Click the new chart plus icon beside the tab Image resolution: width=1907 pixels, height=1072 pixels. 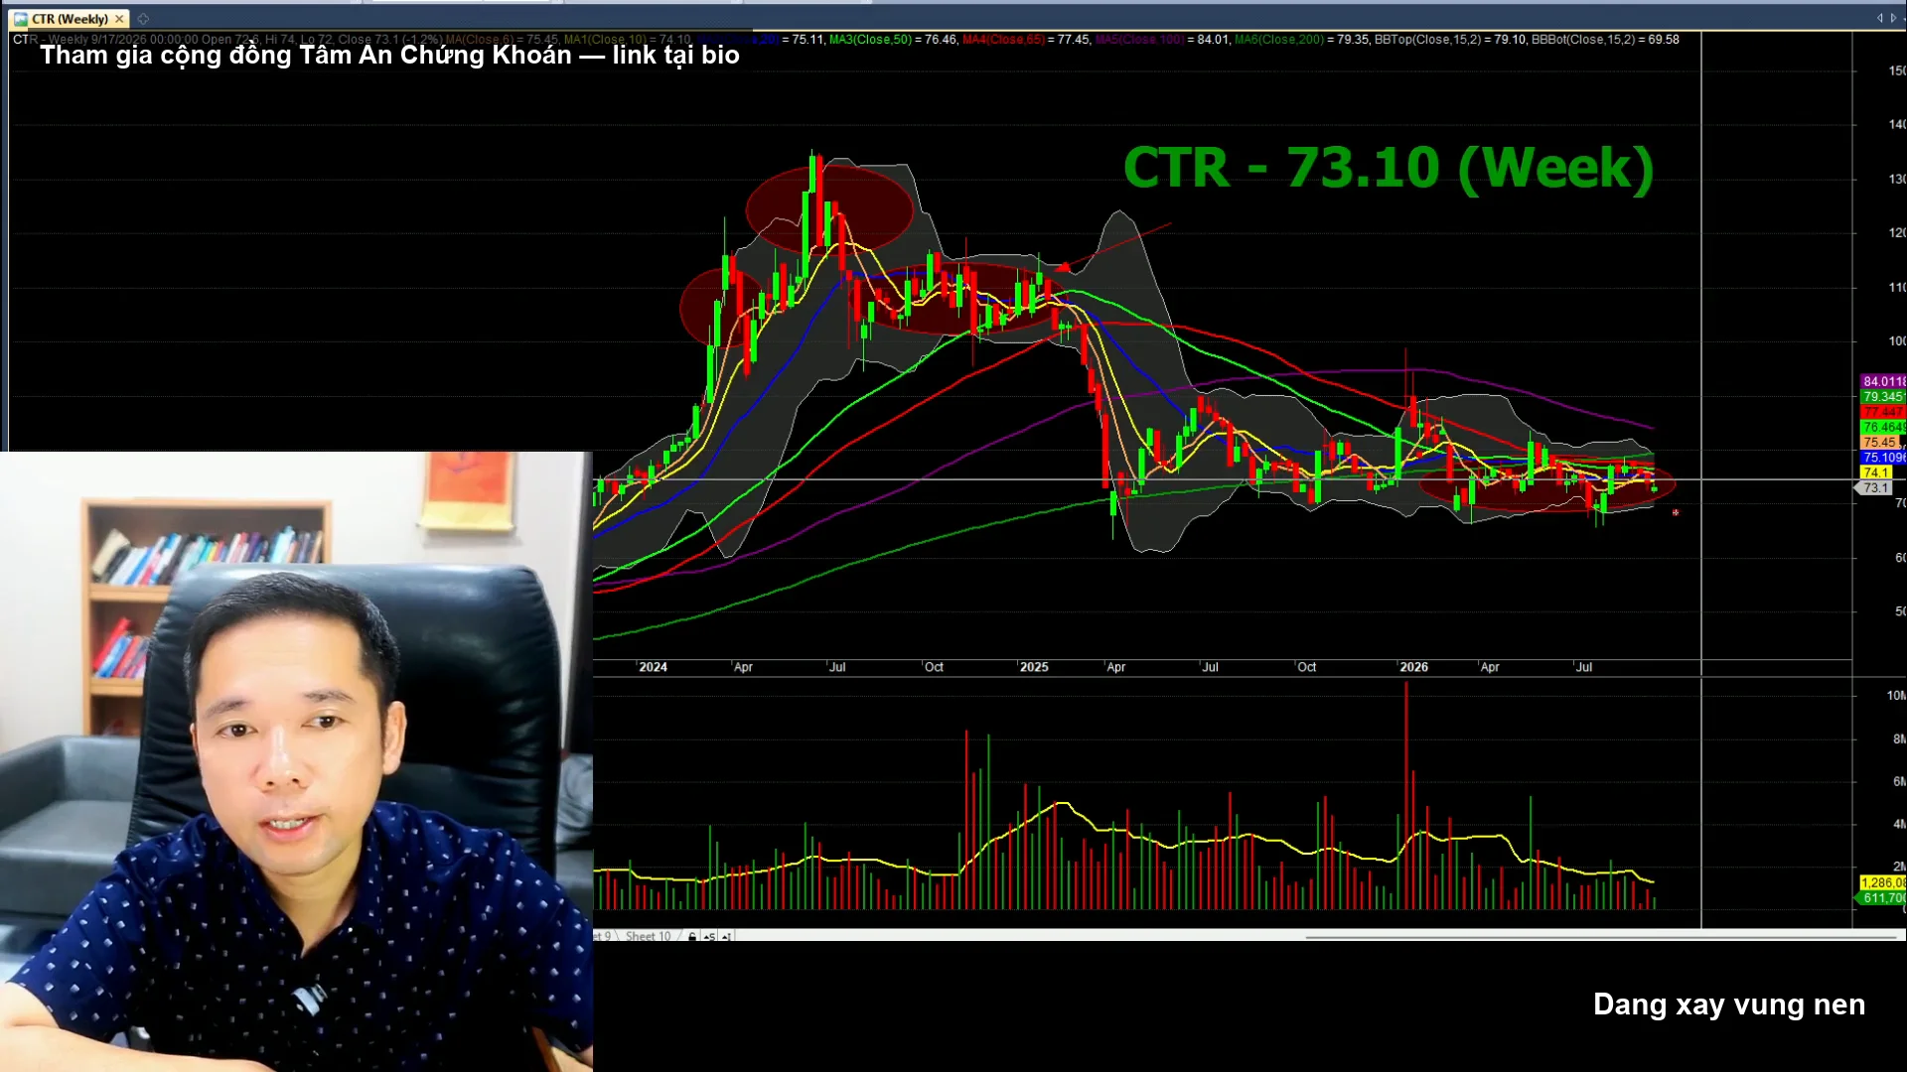(143, 19)
